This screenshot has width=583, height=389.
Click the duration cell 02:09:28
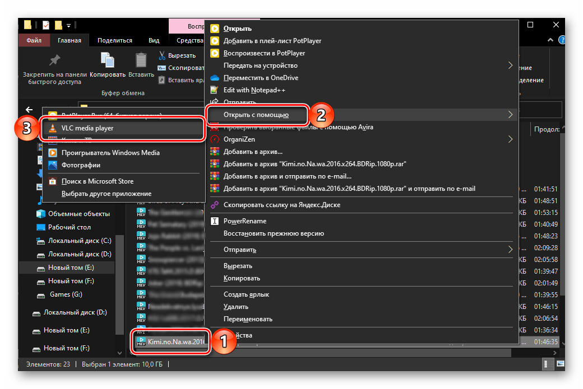coord(545,247)
